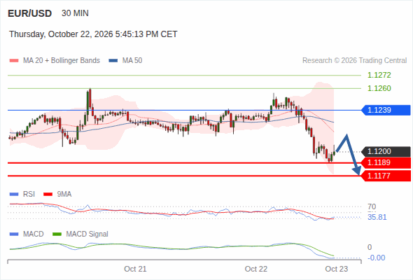This screenshot has height=280, width=413.
Task: Click the EUR/USD chart title
Action: (x=30, y=13)
